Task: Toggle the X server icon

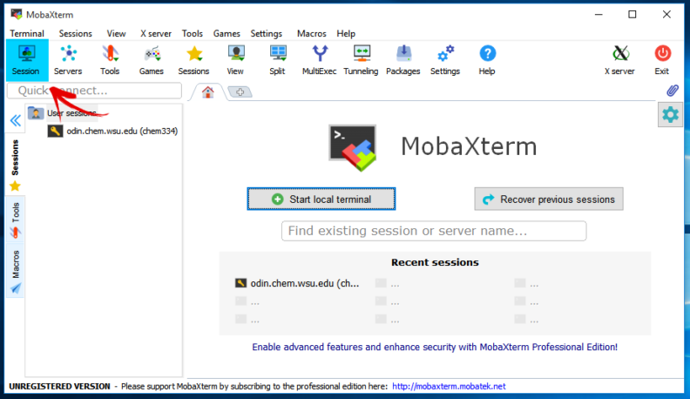Action: click(x=619, y=59)
